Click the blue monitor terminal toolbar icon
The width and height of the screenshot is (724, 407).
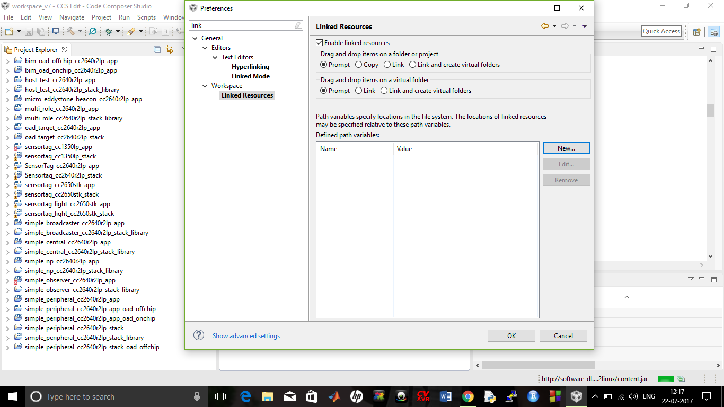tap(56, 31)
